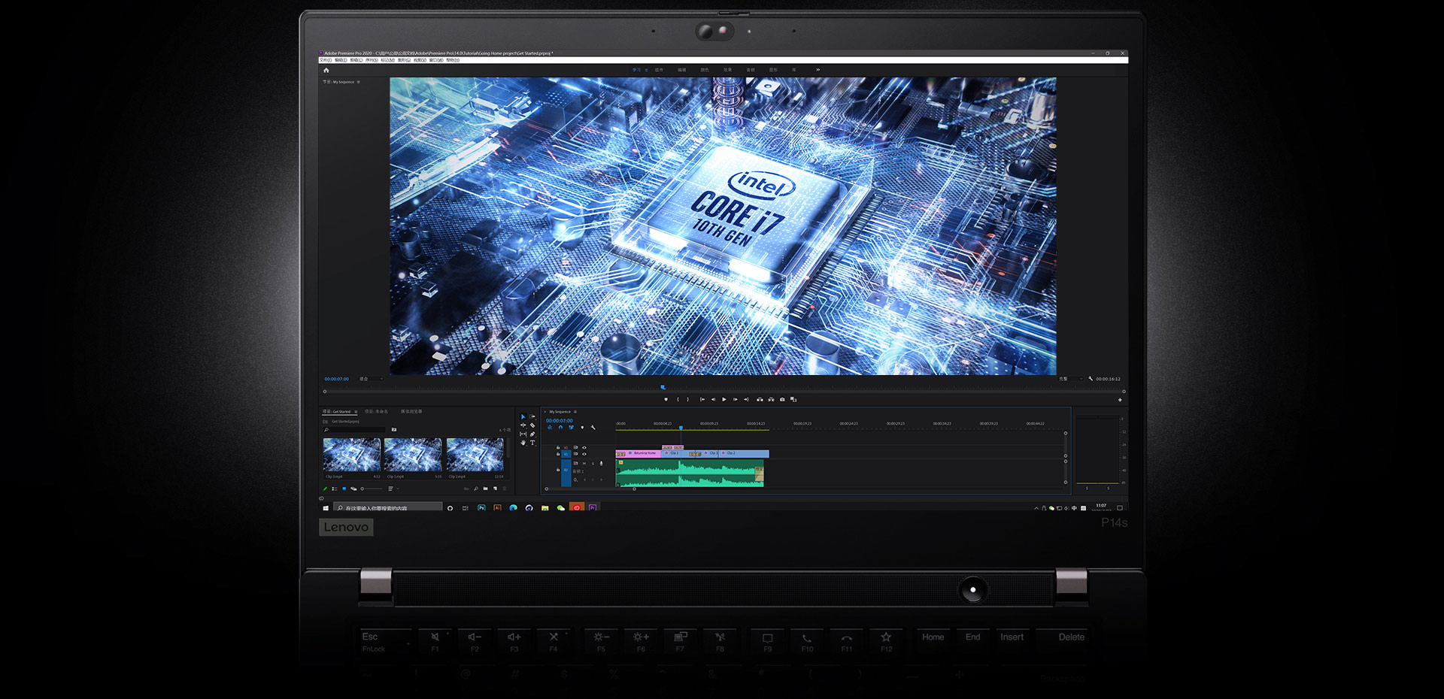Switch to 编辑 workspace tab

pyautogui.click(x=682, y=70)
